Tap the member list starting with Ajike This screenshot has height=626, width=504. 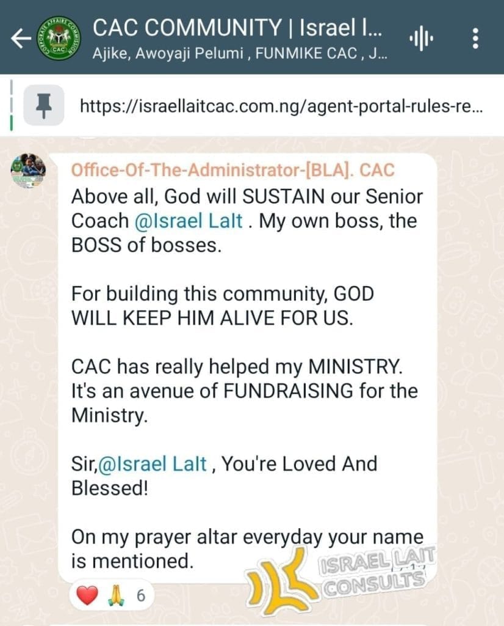[238, 53]
